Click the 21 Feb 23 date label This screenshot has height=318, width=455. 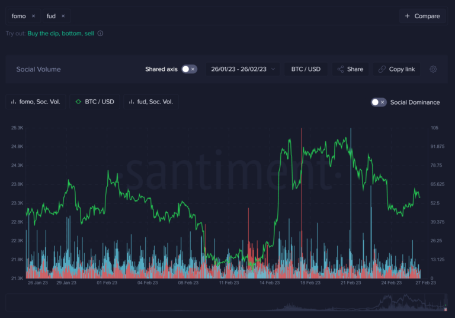(351, 283)
